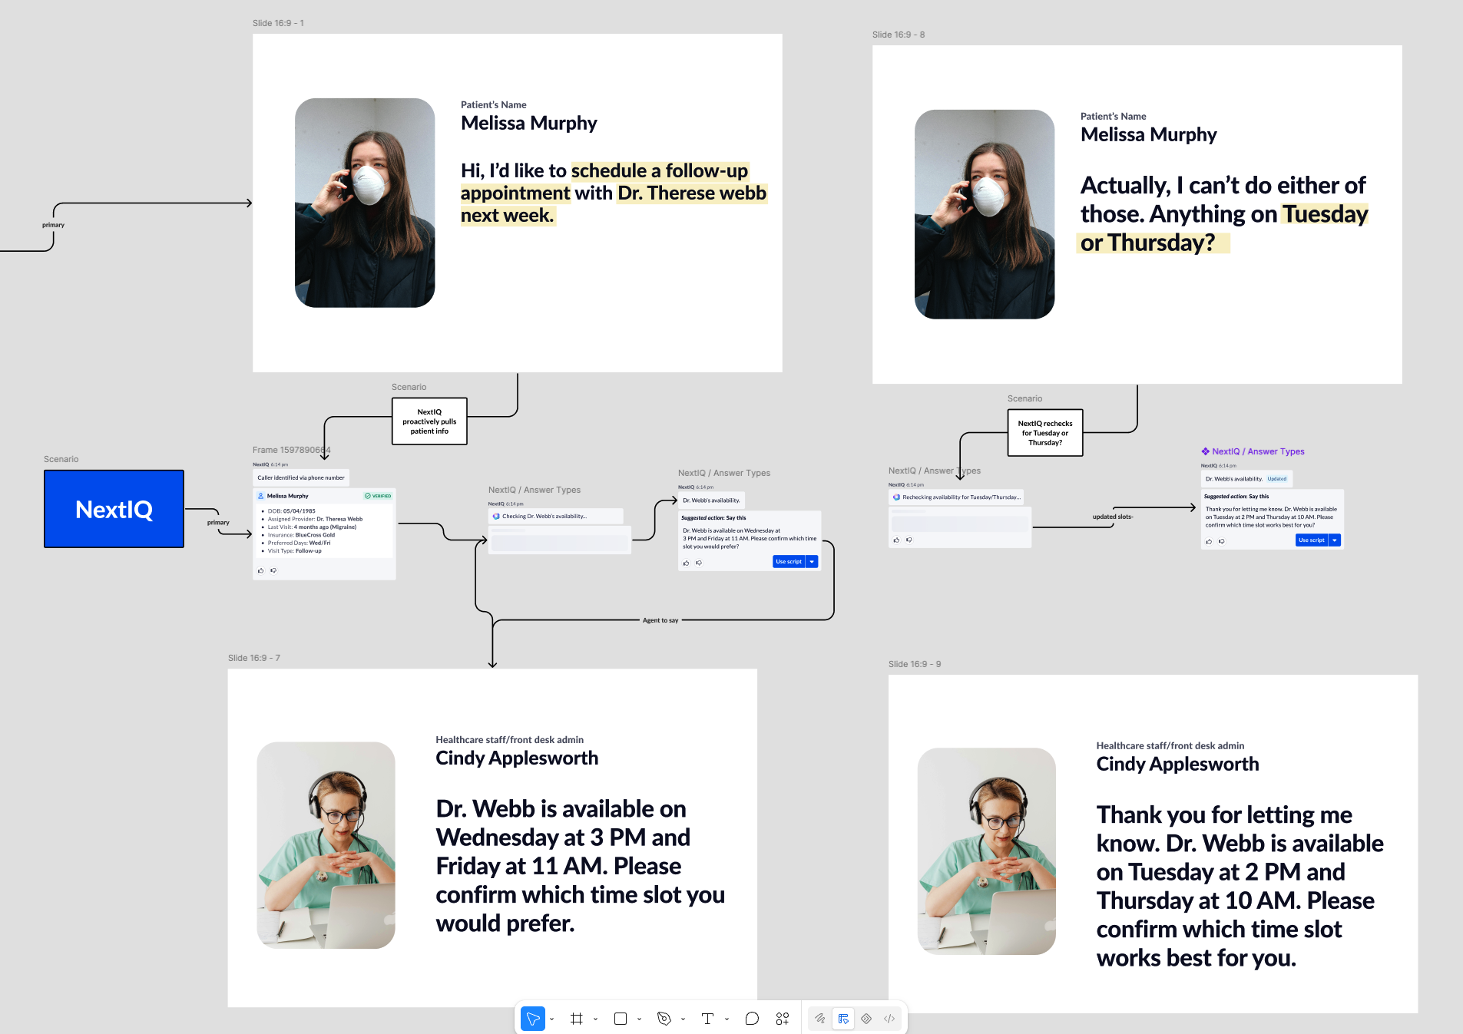Image resolution: width=1463 pixels, height=1034 pixels.
Task: Select the purple component icon beside NextIQ / Answer Types
Action: 1206,451
